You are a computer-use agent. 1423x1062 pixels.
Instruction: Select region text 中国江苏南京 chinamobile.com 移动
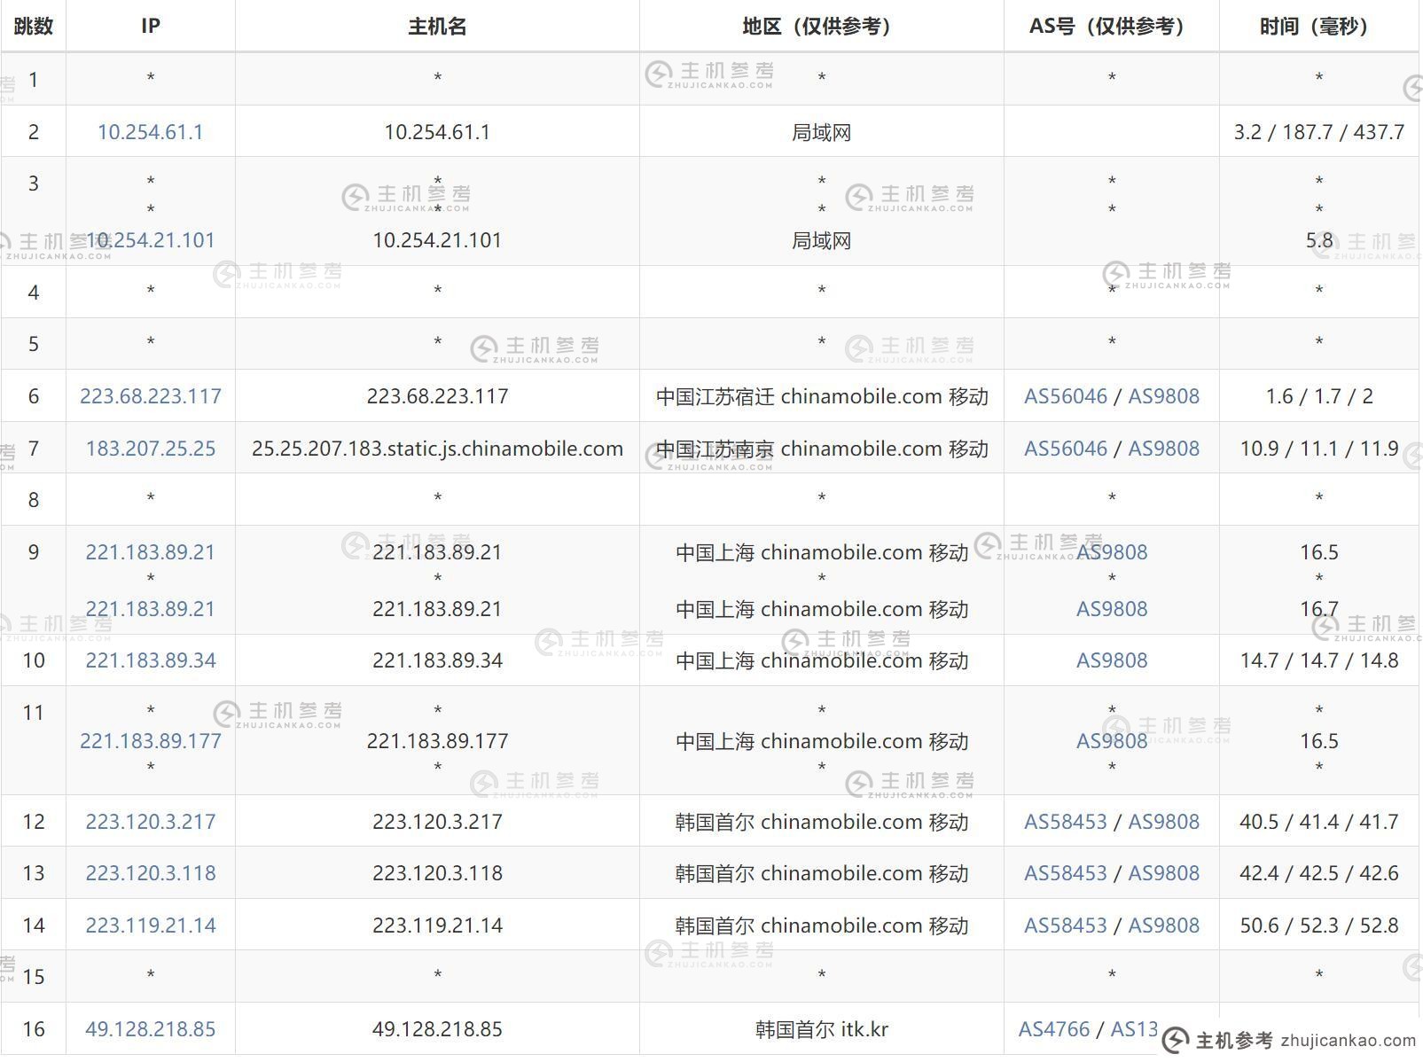[x=822, y=449]
